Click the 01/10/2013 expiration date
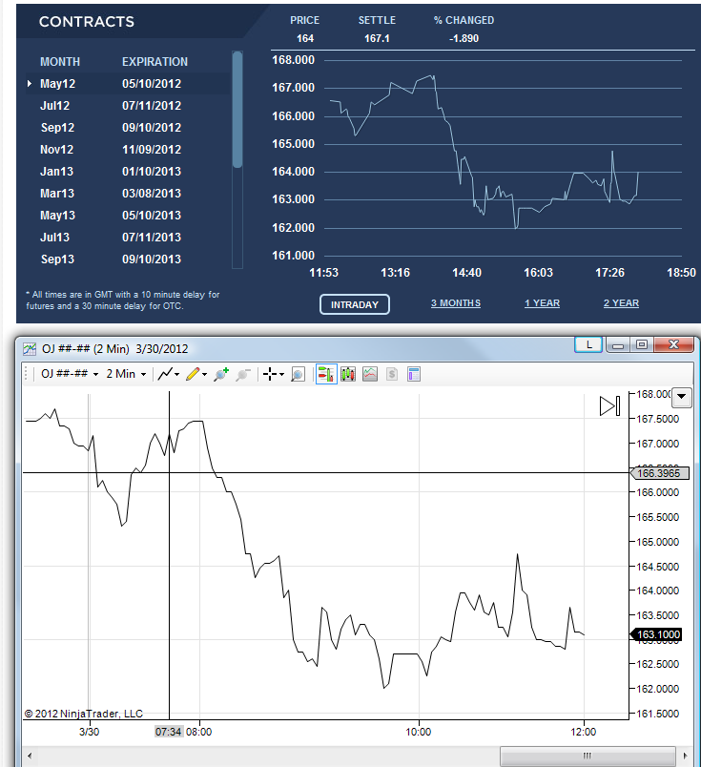 tap(152, 172)
